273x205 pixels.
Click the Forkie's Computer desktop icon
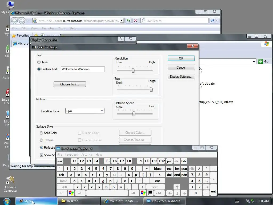(10, 184)
